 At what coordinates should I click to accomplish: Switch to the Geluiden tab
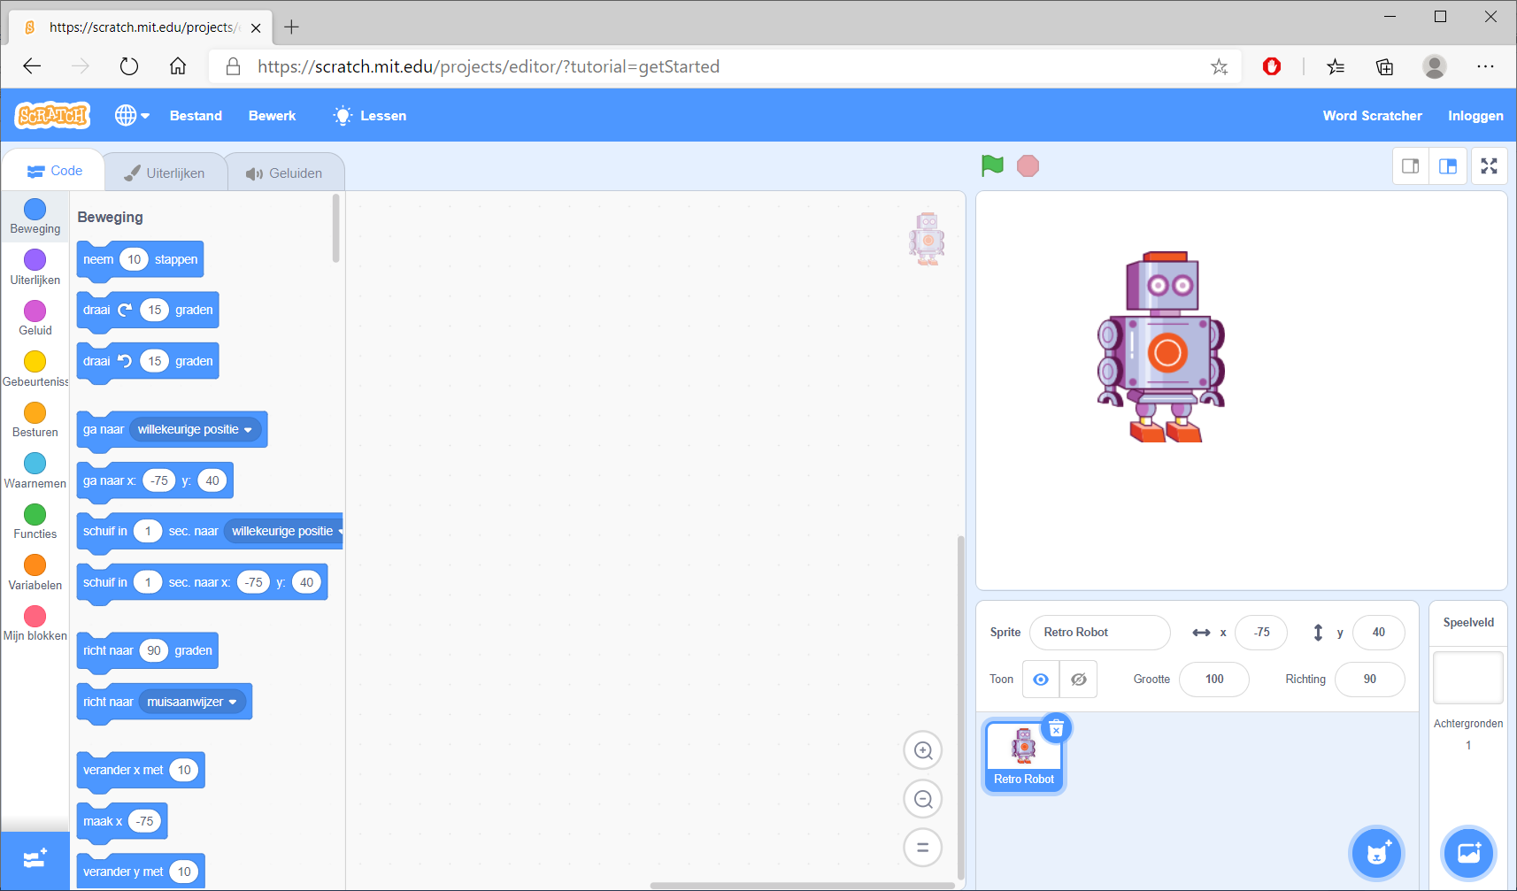[285, 173]
